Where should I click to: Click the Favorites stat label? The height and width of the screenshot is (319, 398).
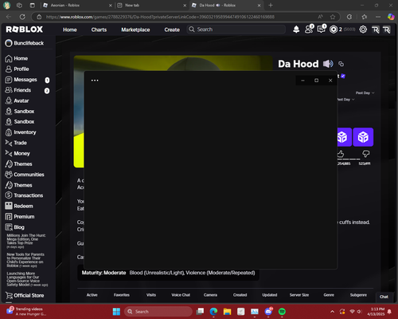tap(122, 295)
